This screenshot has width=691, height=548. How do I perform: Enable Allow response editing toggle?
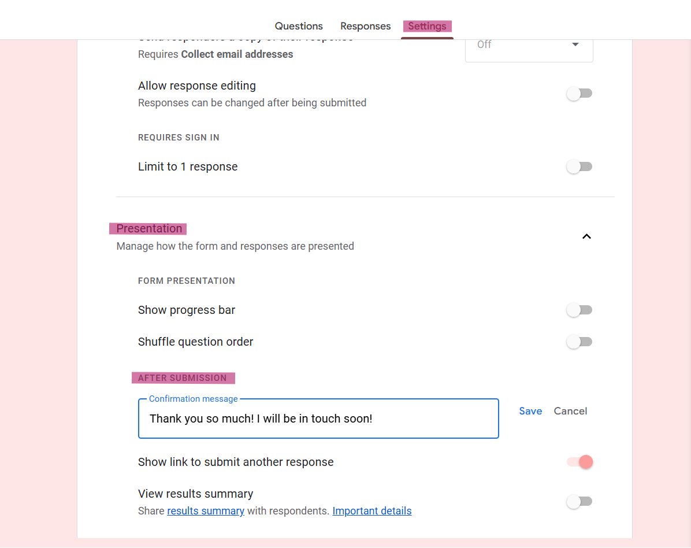(x=579, y=94)
